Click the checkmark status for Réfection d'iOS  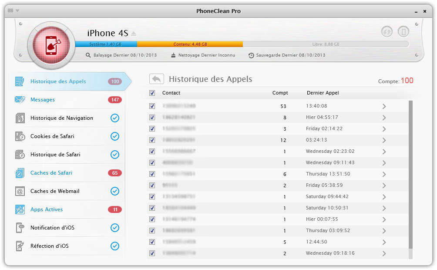pos(115,246)
